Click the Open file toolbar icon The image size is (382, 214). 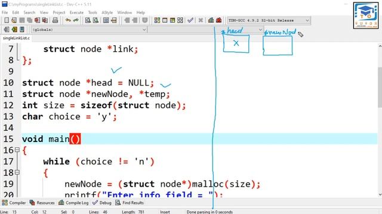[14, 20]
